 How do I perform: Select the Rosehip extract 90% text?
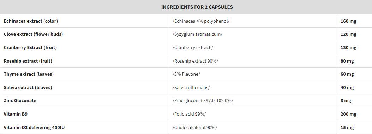tap(195, 61)
